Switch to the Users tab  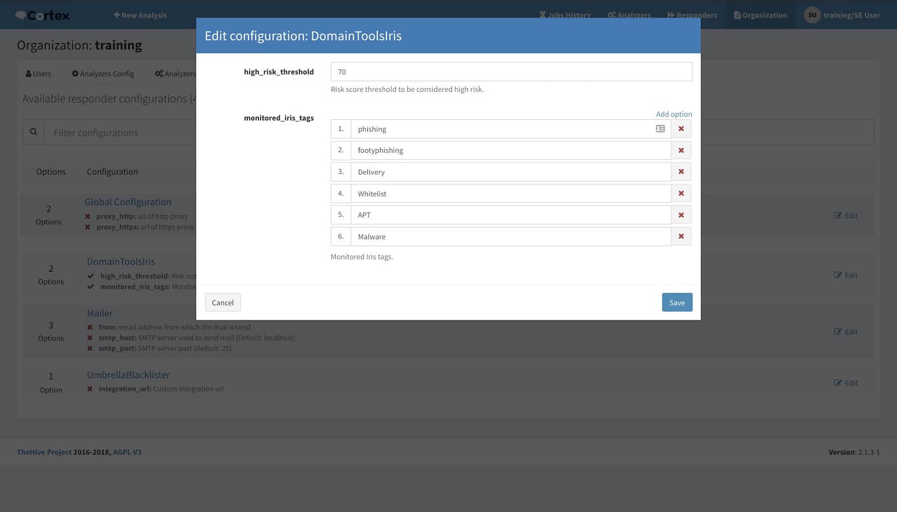(x=38, y=73)
